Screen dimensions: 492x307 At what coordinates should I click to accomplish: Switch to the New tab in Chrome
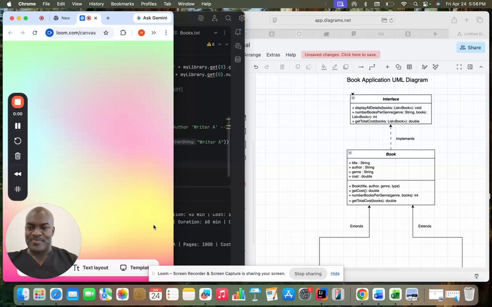(x=62, y=18)
